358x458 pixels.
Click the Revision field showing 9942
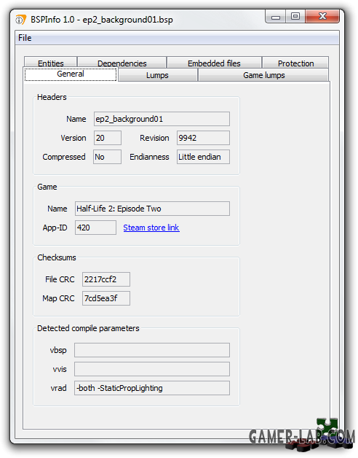coord(203,138)
